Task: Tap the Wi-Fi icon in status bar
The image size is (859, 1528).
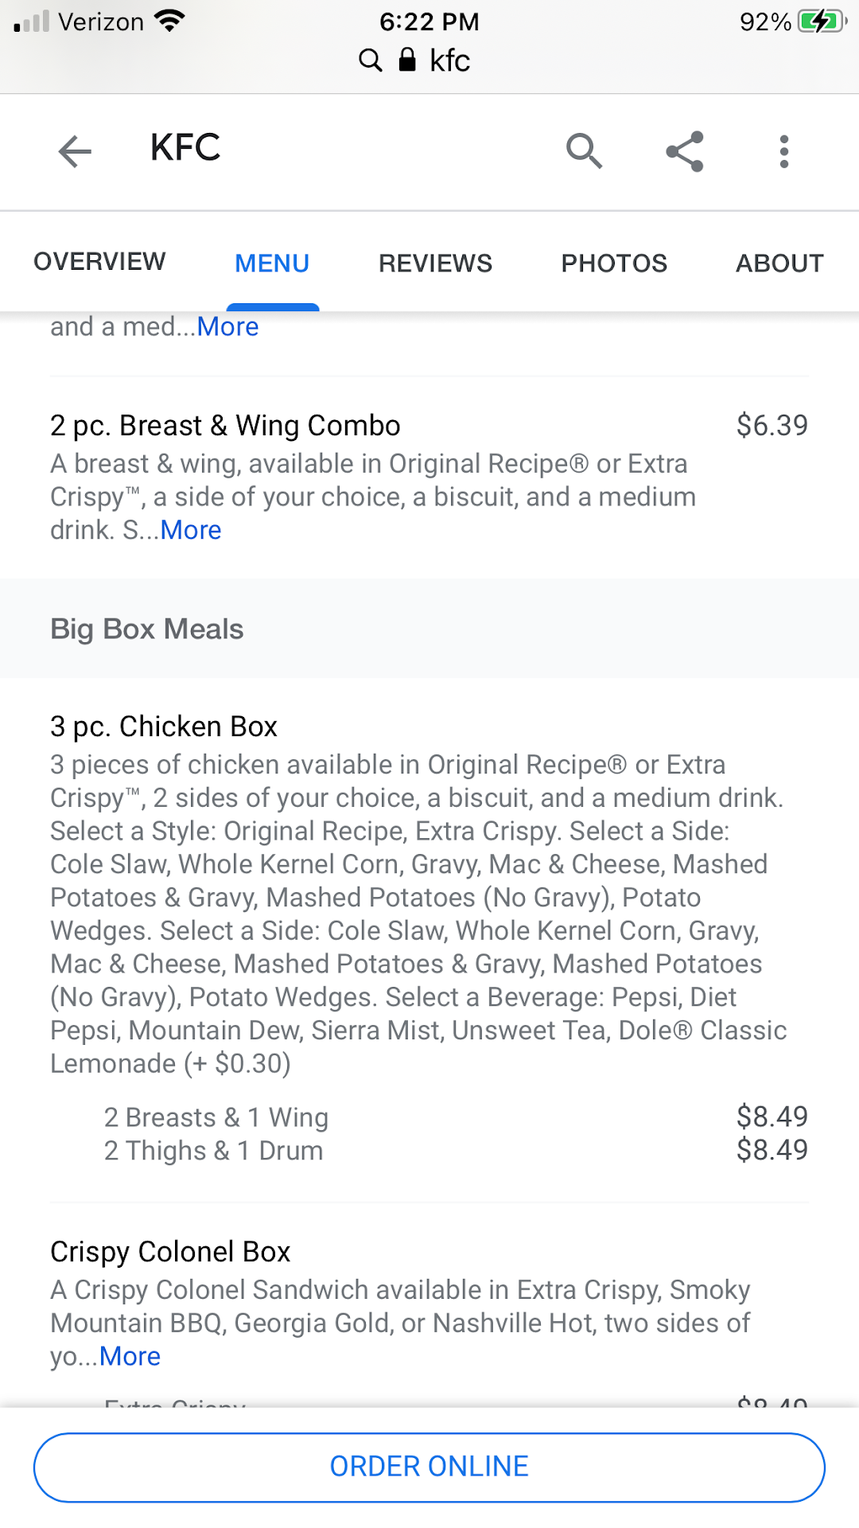Action: (169, 21)
